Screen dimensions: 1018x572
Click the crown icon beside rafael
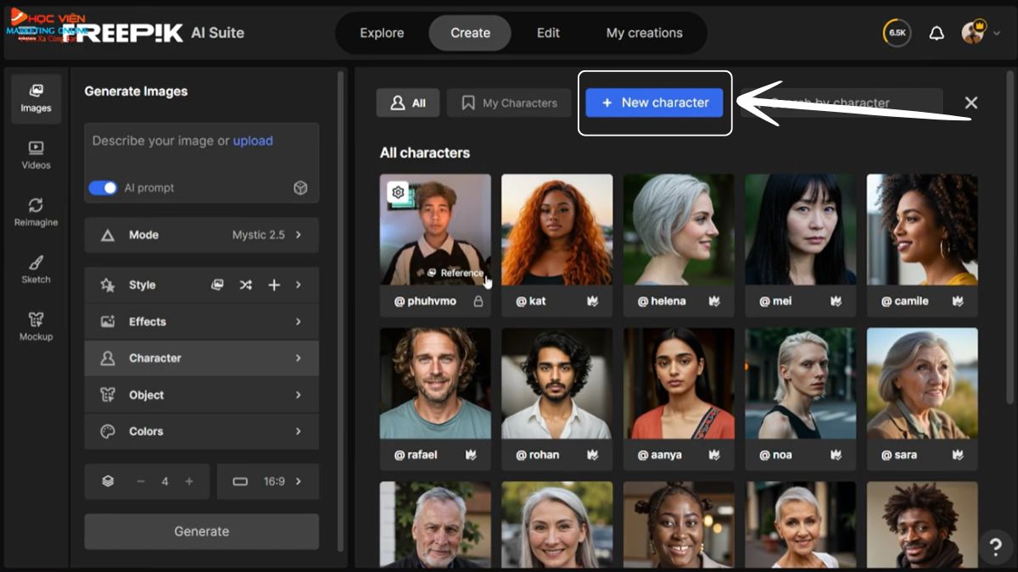point(470,455)
